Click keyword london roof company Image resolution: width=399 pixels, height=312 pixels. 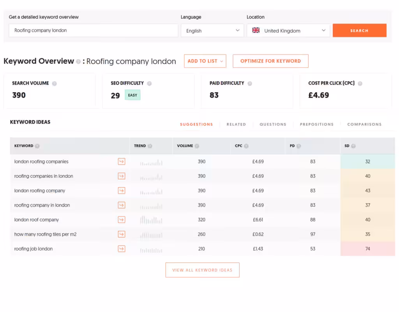coord(36,220)
